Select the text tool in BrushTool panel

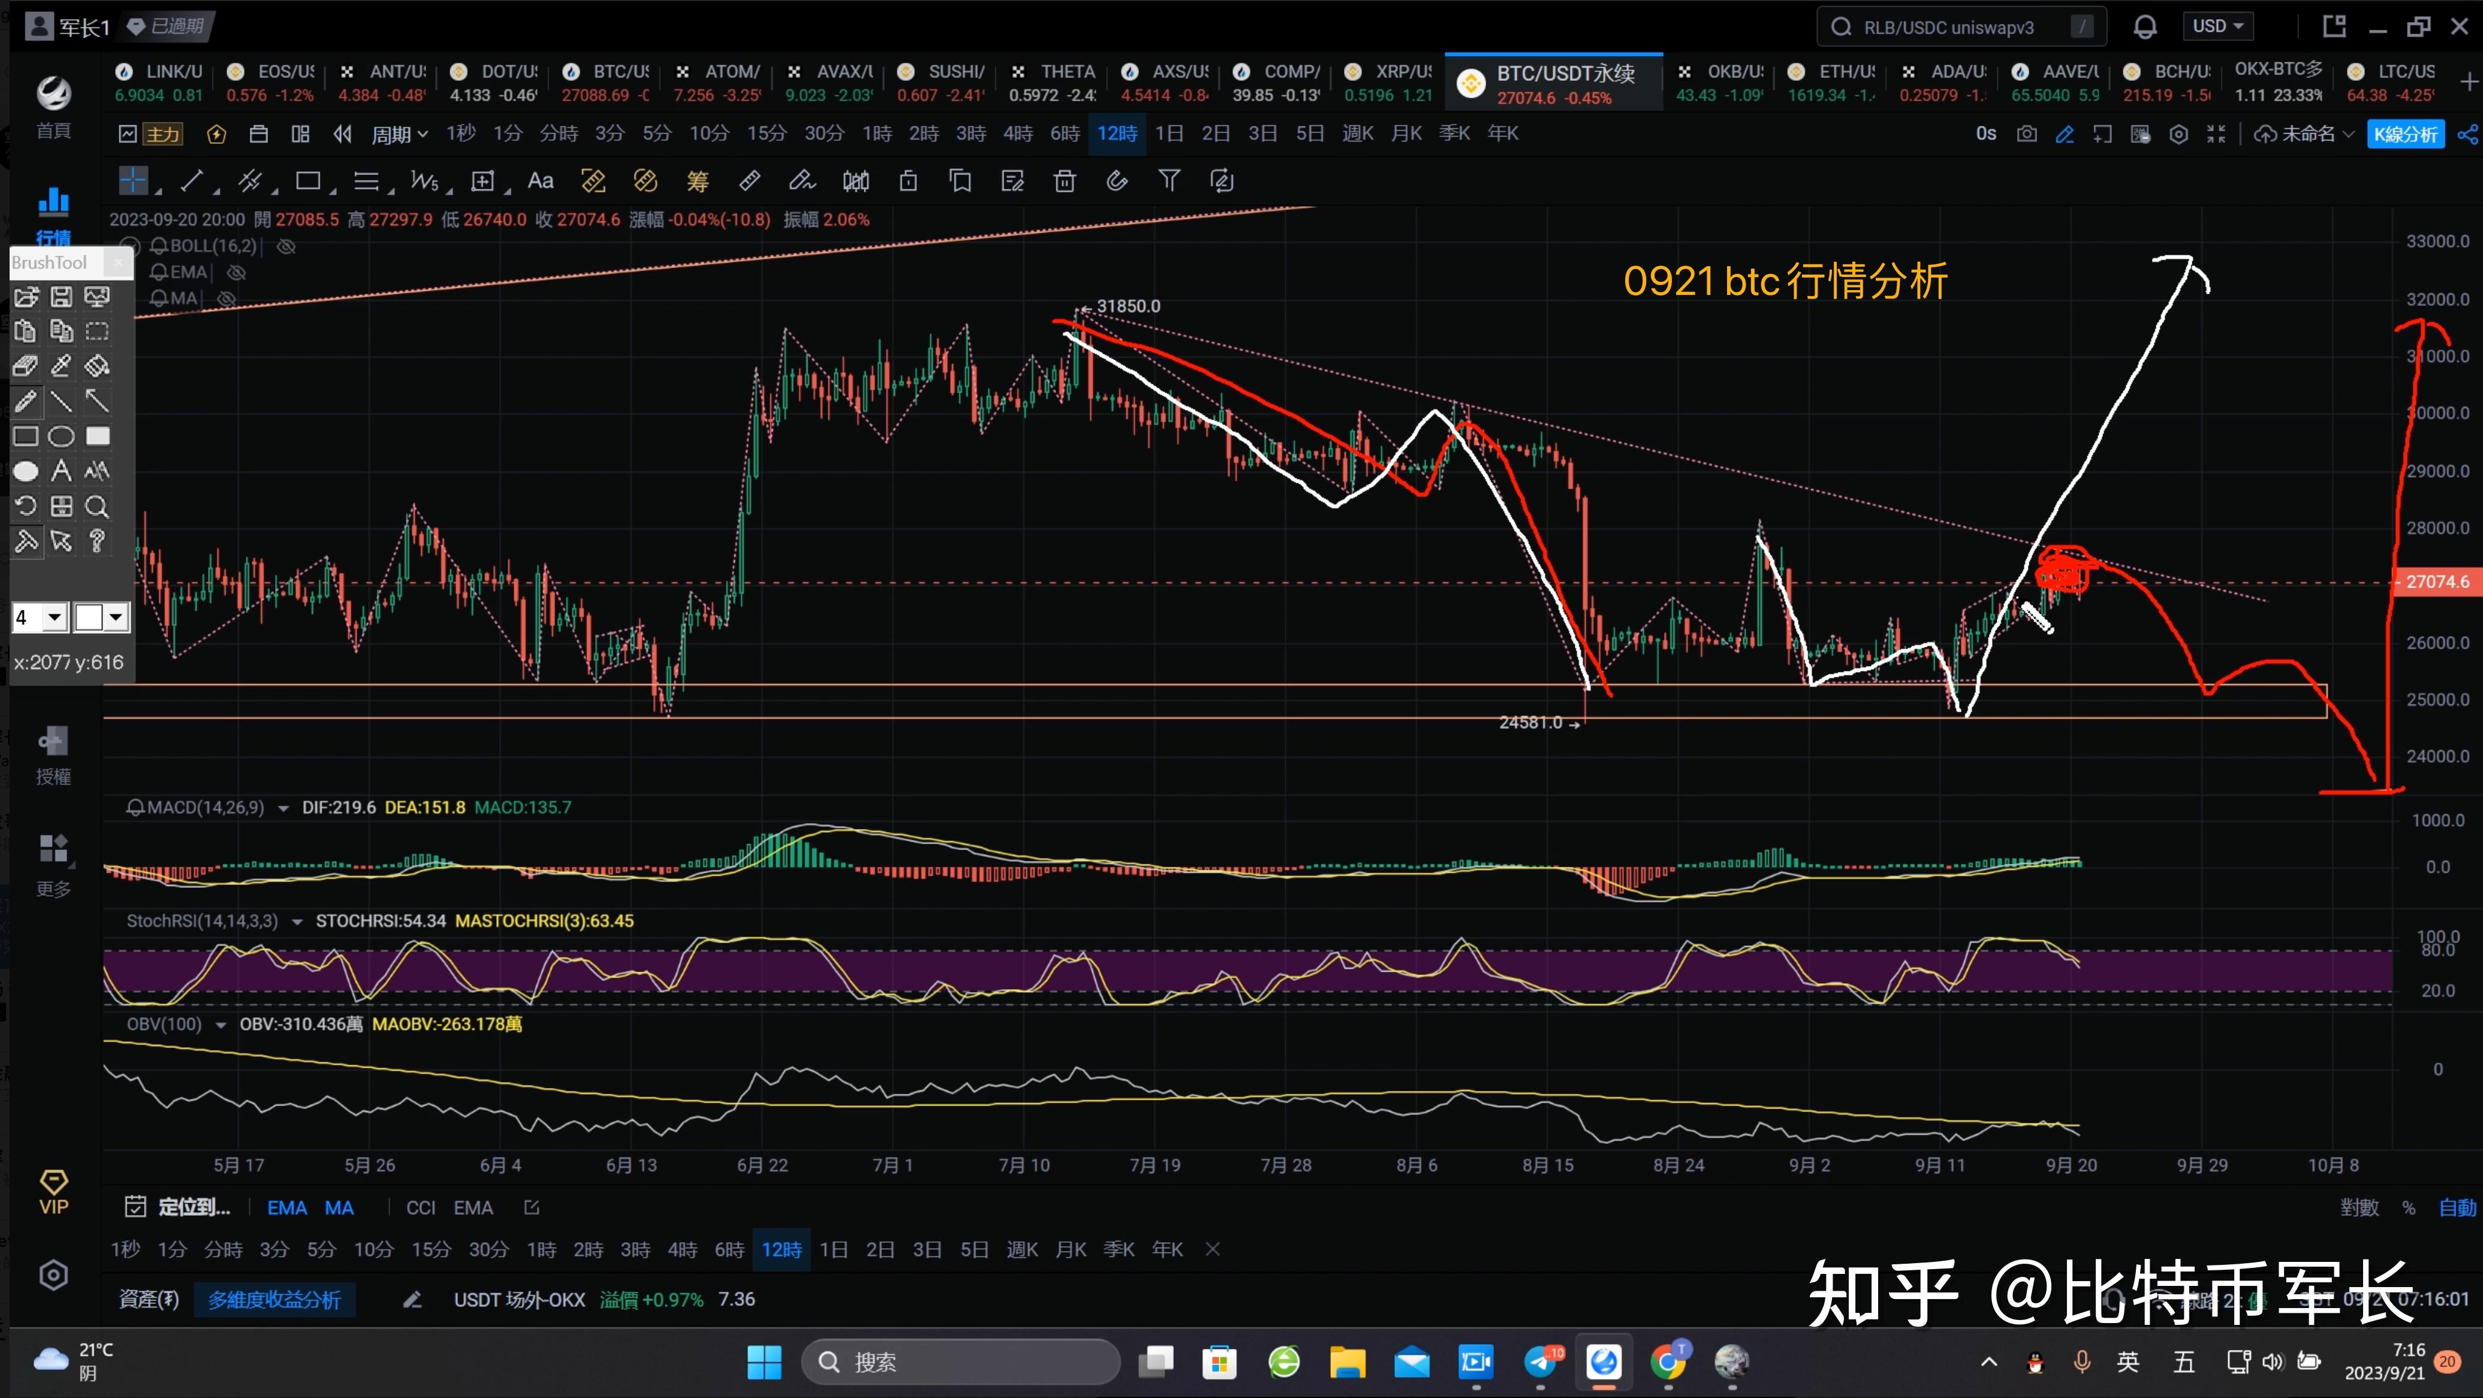(61, 471)
